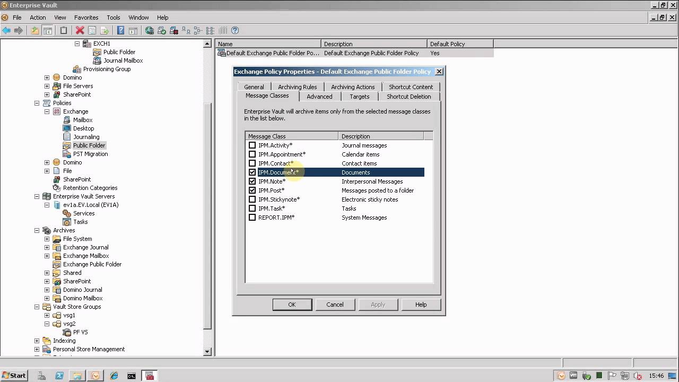679x382 pixels.
Task: Select Journal Mailbox under EXCH1
Action: (123, 60)
